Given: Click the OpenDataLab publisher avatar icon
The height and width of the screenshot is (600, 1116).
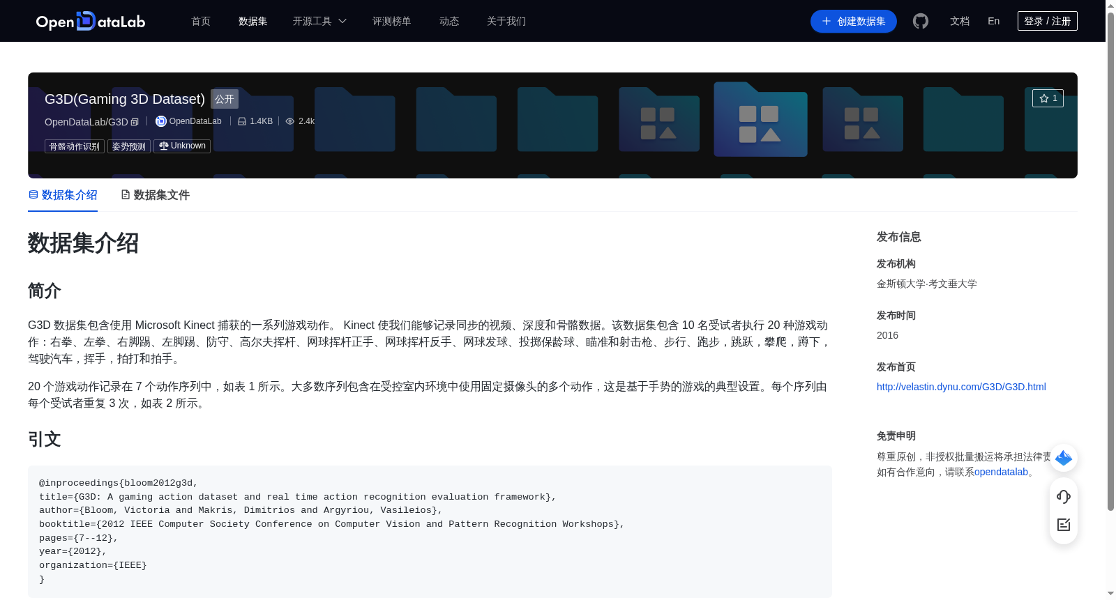Looking at the screenshot, I should pos(161,121).
